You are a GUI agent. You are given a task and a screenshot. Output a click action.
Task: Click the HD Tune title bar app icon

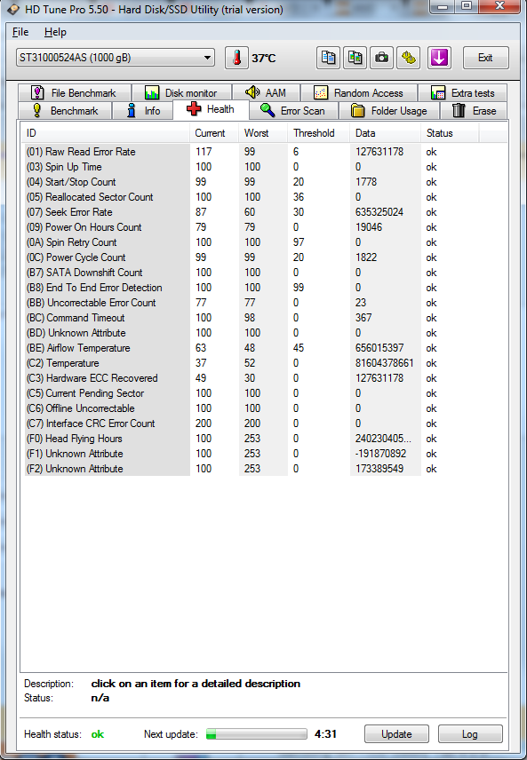[x=13, y=9]
